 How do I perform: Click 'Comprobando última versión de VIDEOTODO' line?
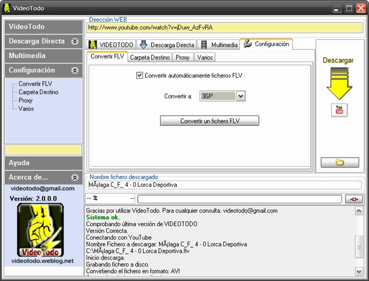142,224
